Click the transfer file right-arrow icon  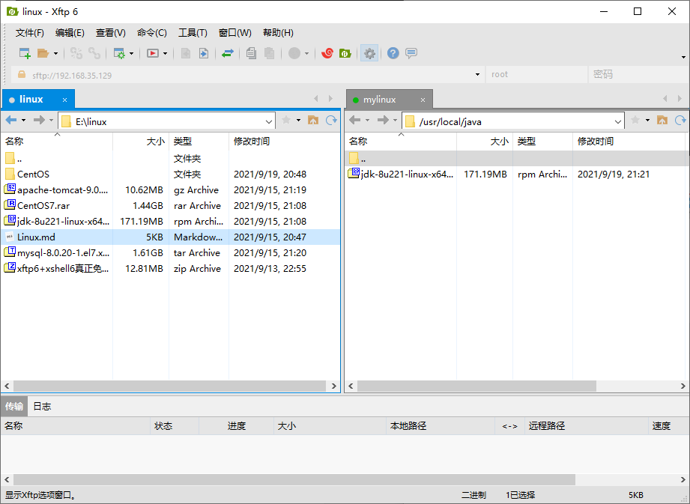point(203,53)
